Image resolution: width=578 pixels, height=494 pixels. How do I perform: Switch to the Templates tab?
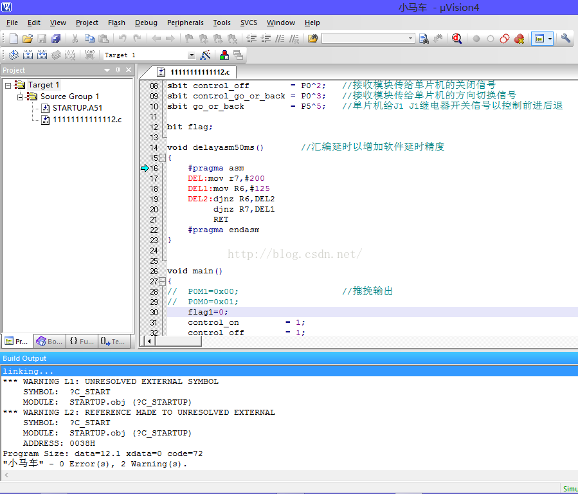click(x=114, y=342)
